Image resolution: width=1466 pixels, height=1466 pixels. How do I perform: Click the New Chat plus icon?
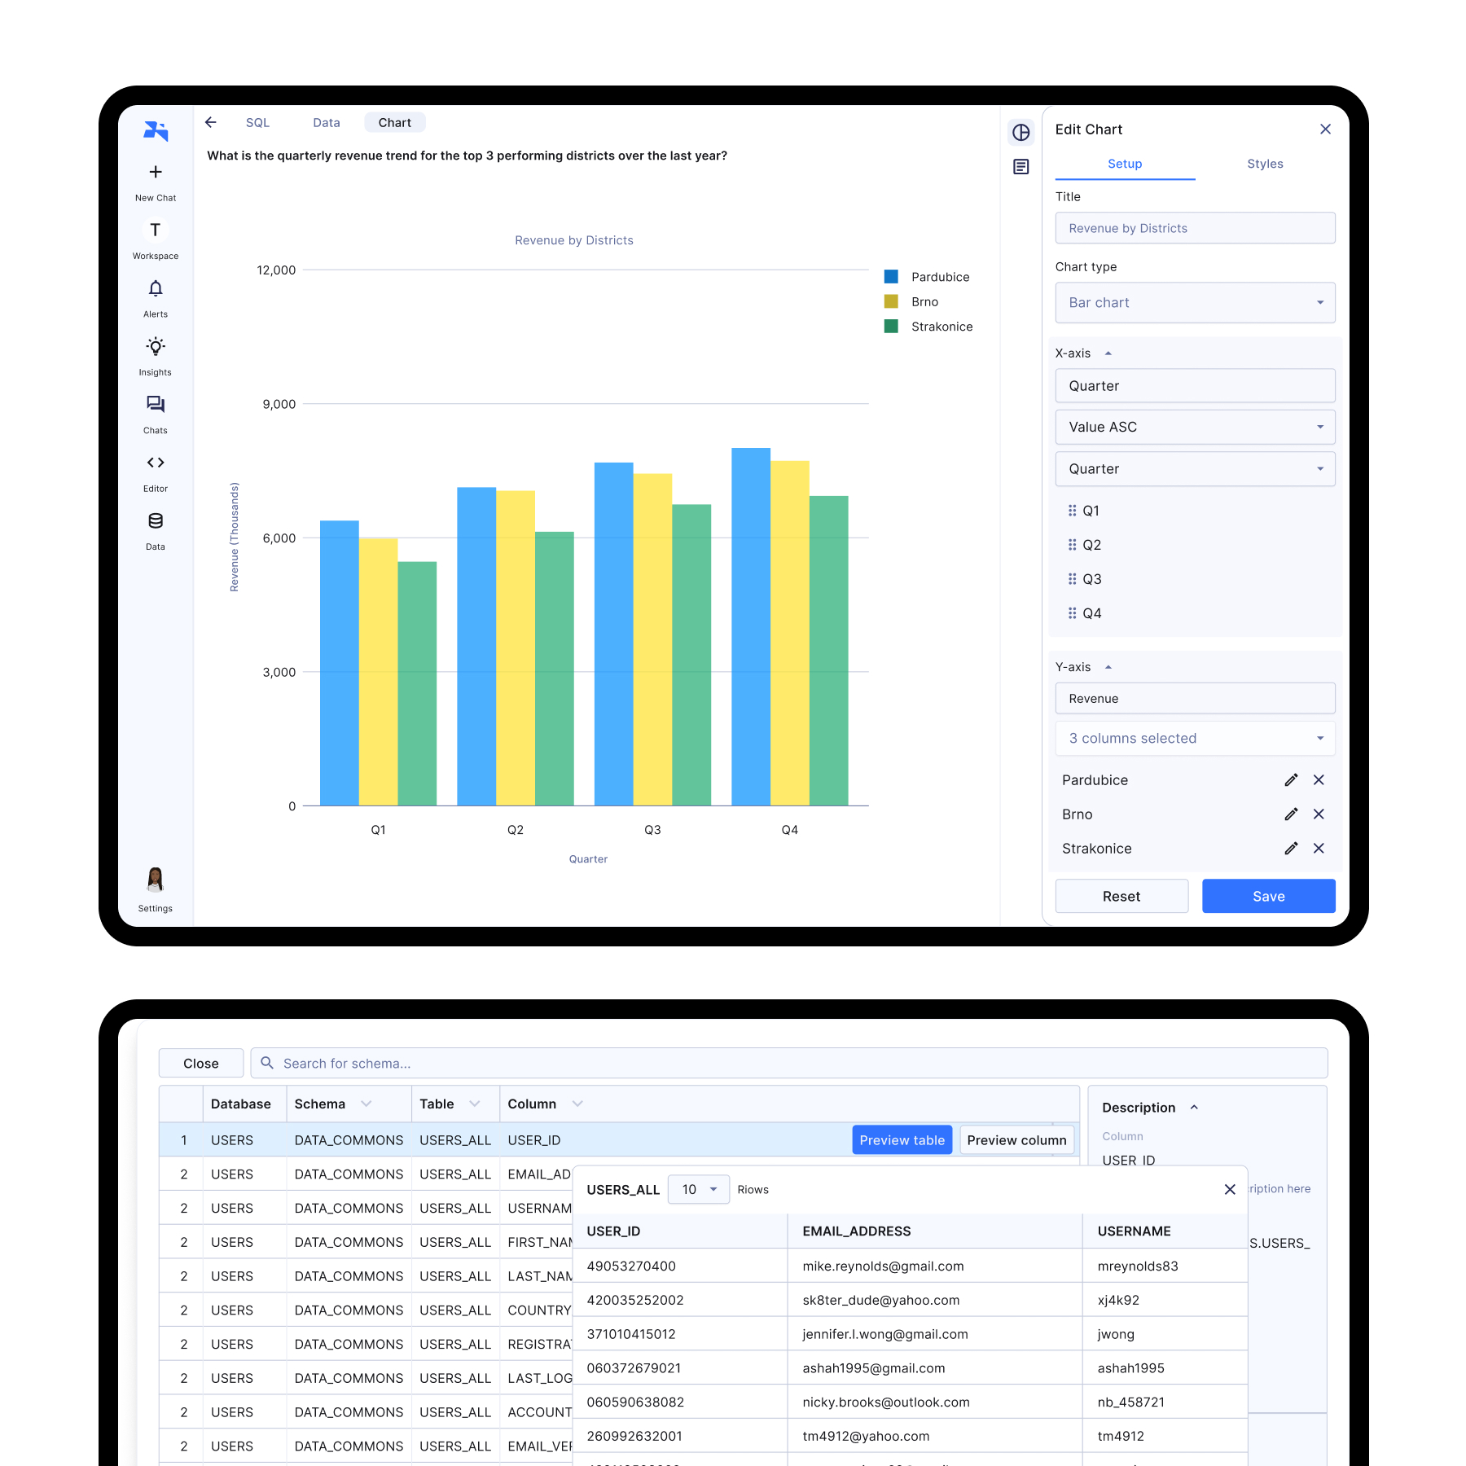156,172
